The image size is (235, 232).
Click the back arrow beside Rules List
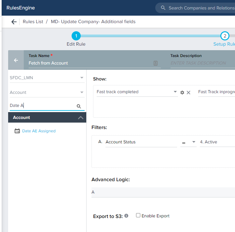pos(14,22)
